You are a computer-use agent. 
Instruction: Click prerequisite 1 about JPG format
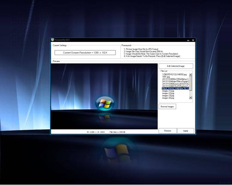click(x=141, y=49)
